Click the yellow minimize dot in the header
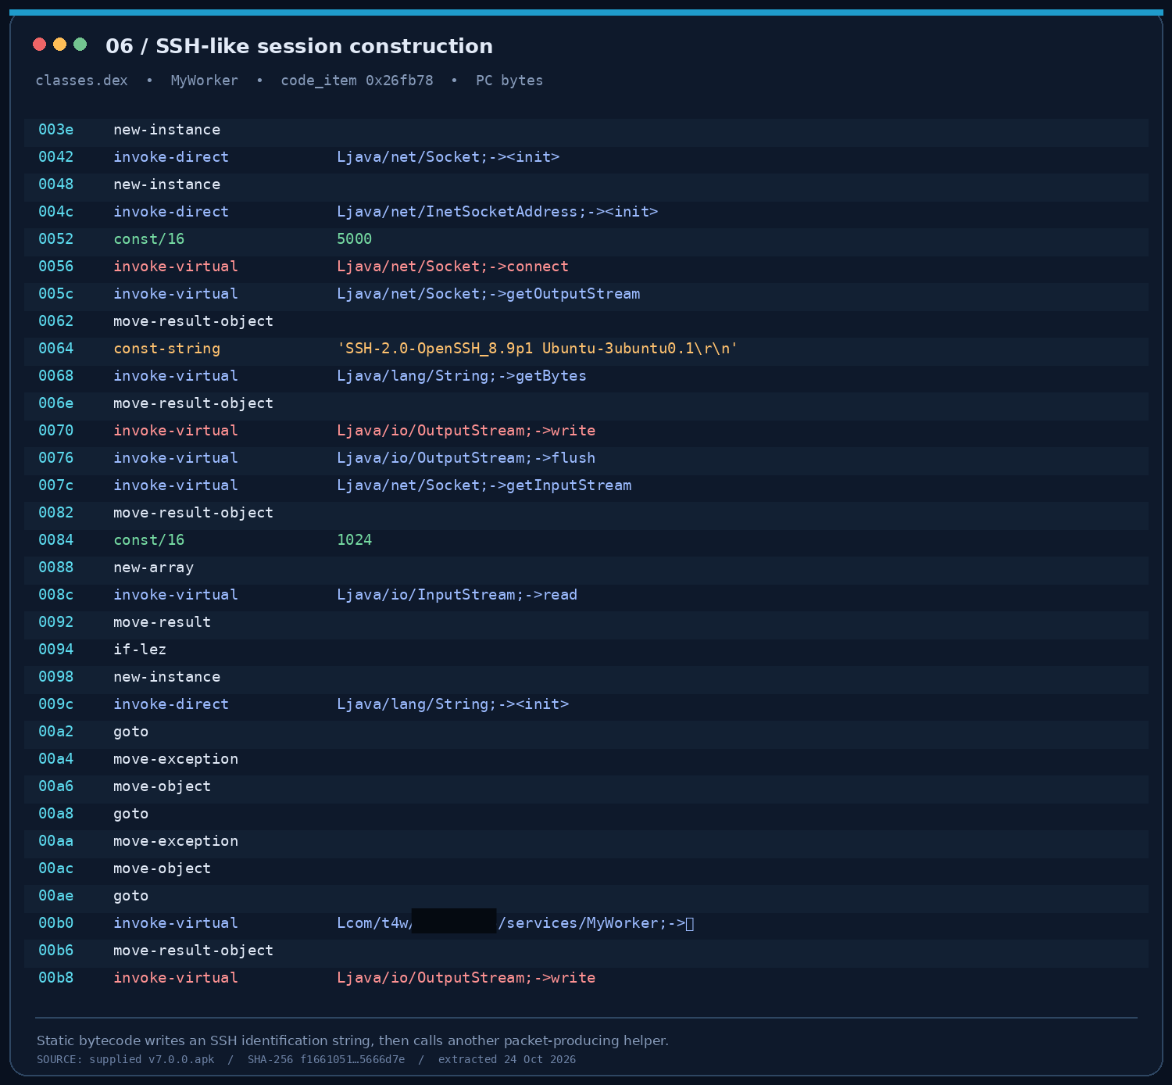Image resolution: width=1172 pixels, height=1085 pixels. tap(59, 45)
